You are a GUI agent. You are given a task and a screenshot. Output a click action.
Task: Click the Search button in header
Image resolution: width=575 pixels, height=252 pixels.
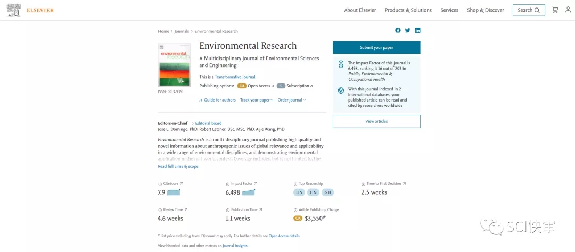pos(528,10)
